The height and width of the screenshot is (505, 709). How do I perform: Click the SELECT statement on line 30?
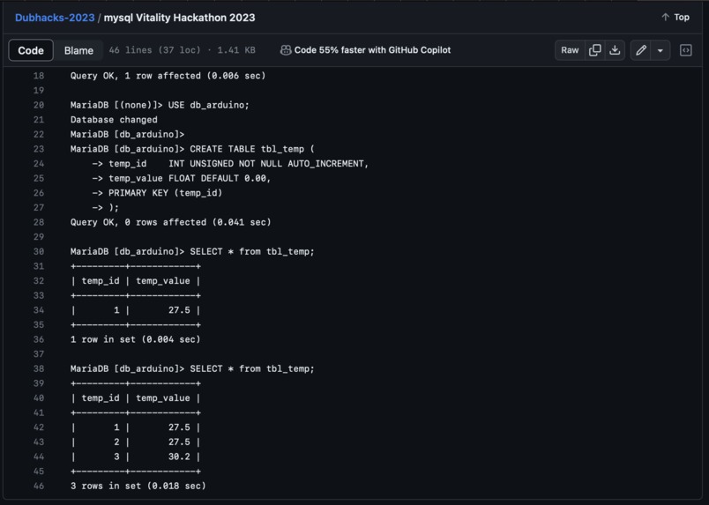tap(192, 251)
